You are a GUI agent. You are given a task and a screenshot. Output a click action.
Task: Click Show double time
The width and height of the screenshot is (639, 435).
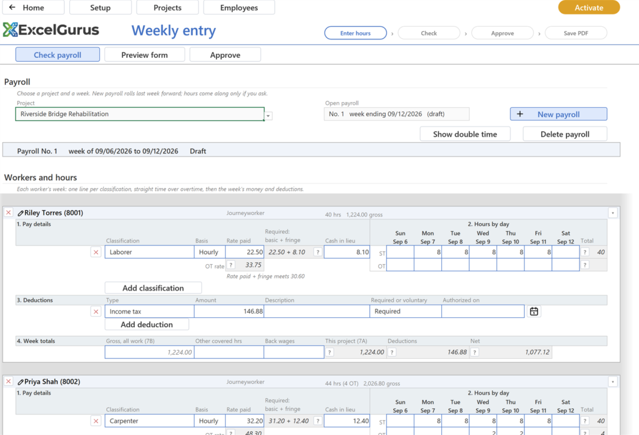point(465,134)
